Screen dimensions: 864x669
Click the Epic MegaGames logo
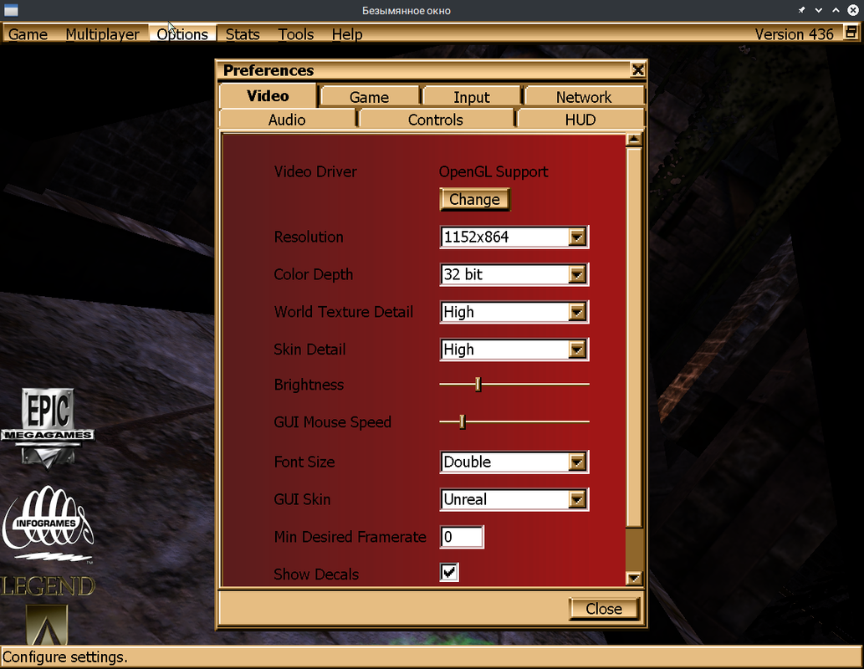48,429
